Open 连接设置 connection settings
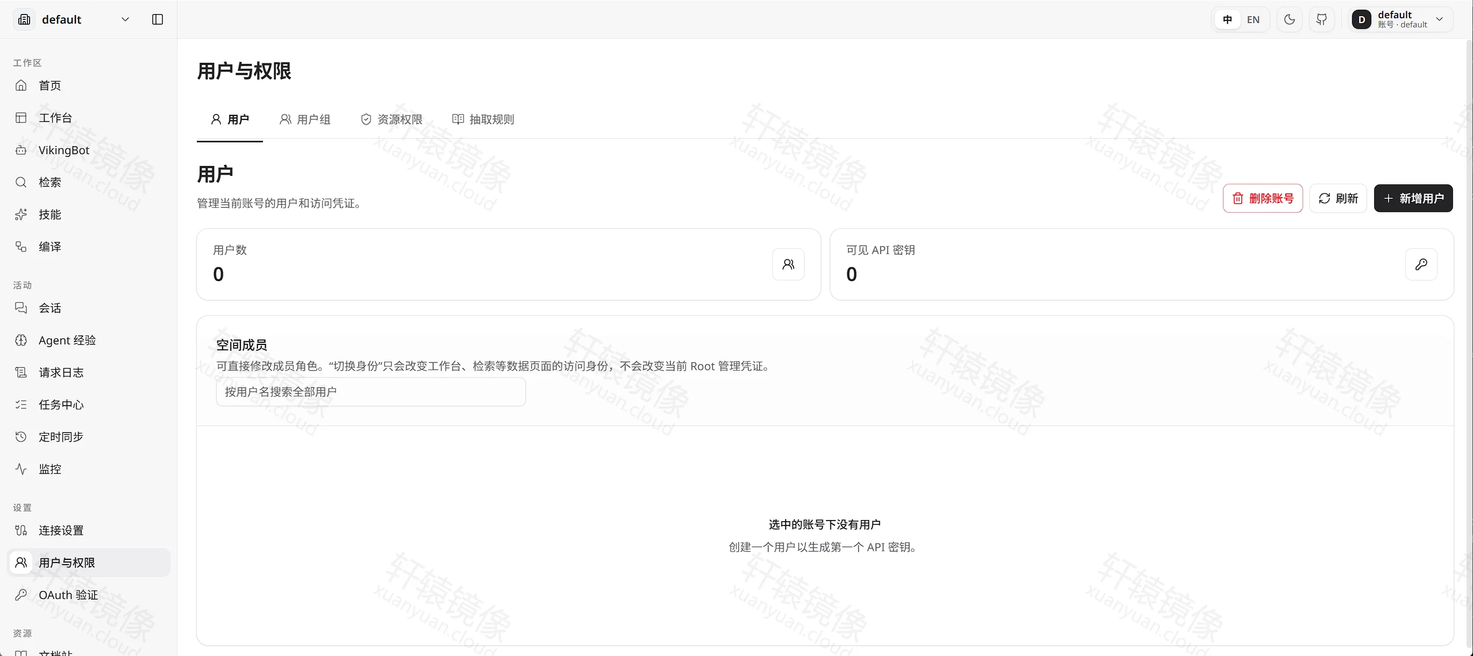 [89, 530]
